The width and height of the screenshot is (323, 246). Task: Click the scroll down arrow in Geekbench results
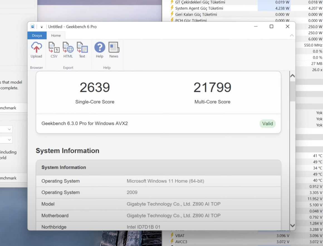293,225
